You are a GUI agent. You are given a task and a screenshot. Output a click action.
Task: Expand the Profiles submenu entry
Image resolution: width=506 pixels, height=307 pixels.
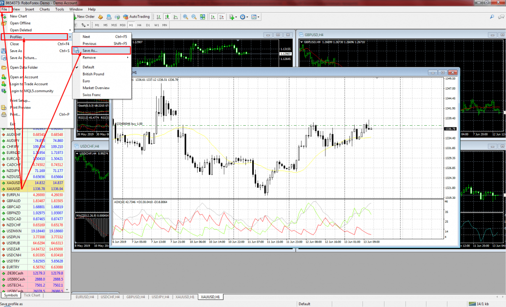click(37, 37)
